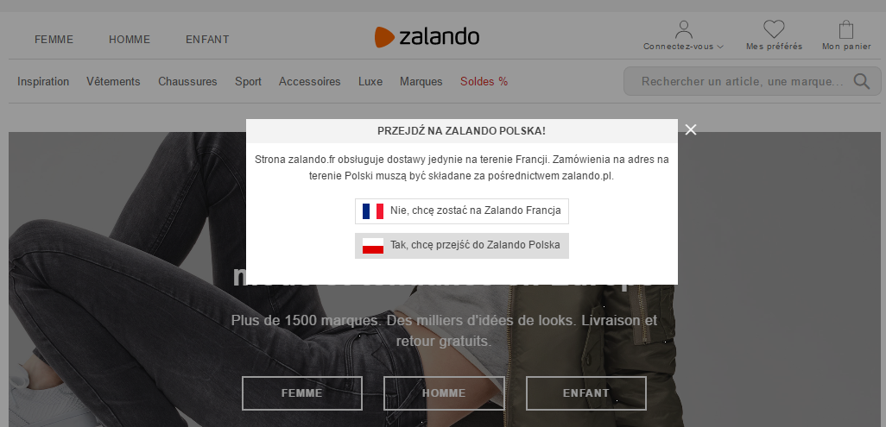
Task: Click the HOMME banner button
Action: [x=444, y=393]
